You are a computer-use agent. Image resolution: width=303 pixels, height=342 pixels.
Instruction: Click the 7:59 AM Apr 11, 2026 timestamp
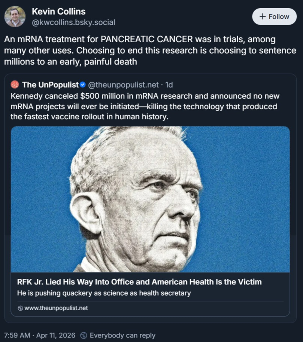point(39,335)
